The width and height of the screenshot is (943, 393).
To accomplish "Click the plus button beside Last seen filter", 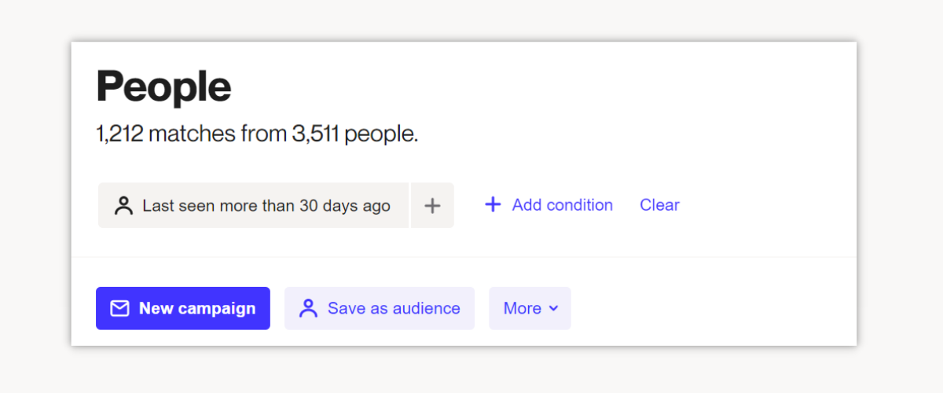I will click(432, 206).
